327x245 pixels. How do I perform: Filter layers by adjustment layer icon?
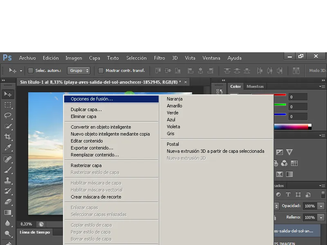(278, 195)
